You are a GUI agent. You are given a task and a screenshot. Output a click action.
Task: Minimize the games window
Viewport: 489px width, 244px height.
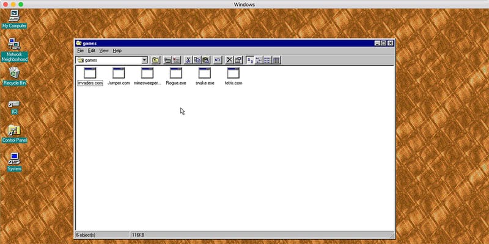click(377, 43)
